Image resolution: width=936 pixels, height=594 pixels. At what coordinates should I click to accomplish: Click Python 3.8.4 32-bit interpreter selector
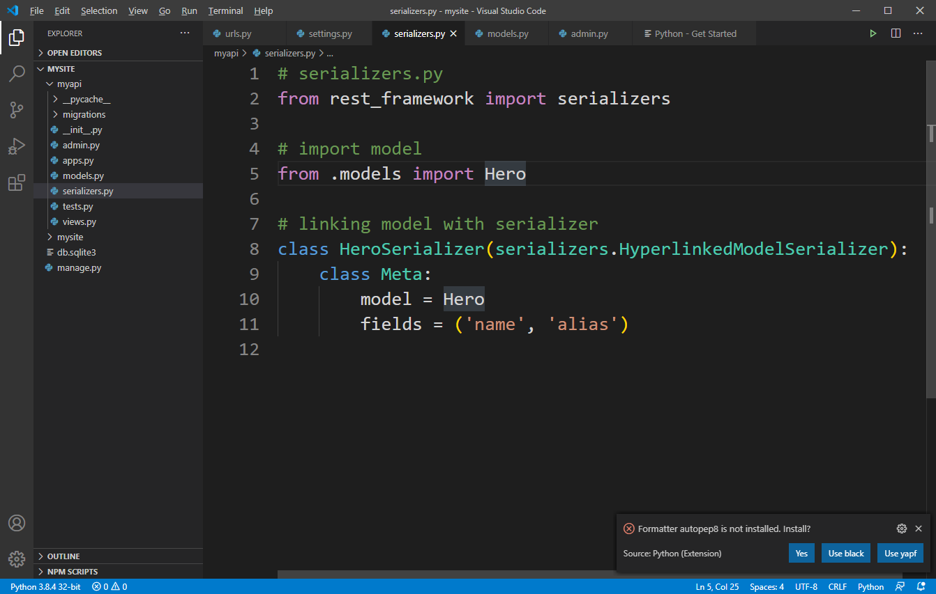coord(45,587)
